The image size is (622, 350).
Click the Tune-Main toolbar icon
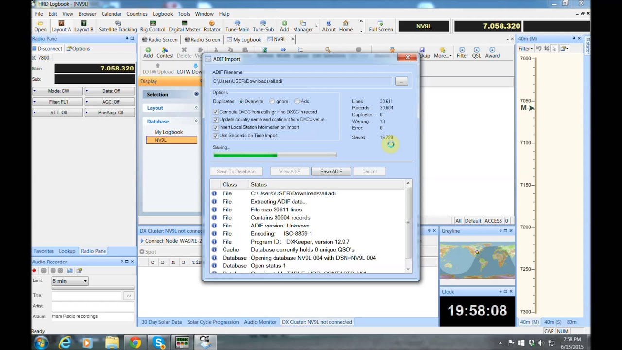click(237, 26)
